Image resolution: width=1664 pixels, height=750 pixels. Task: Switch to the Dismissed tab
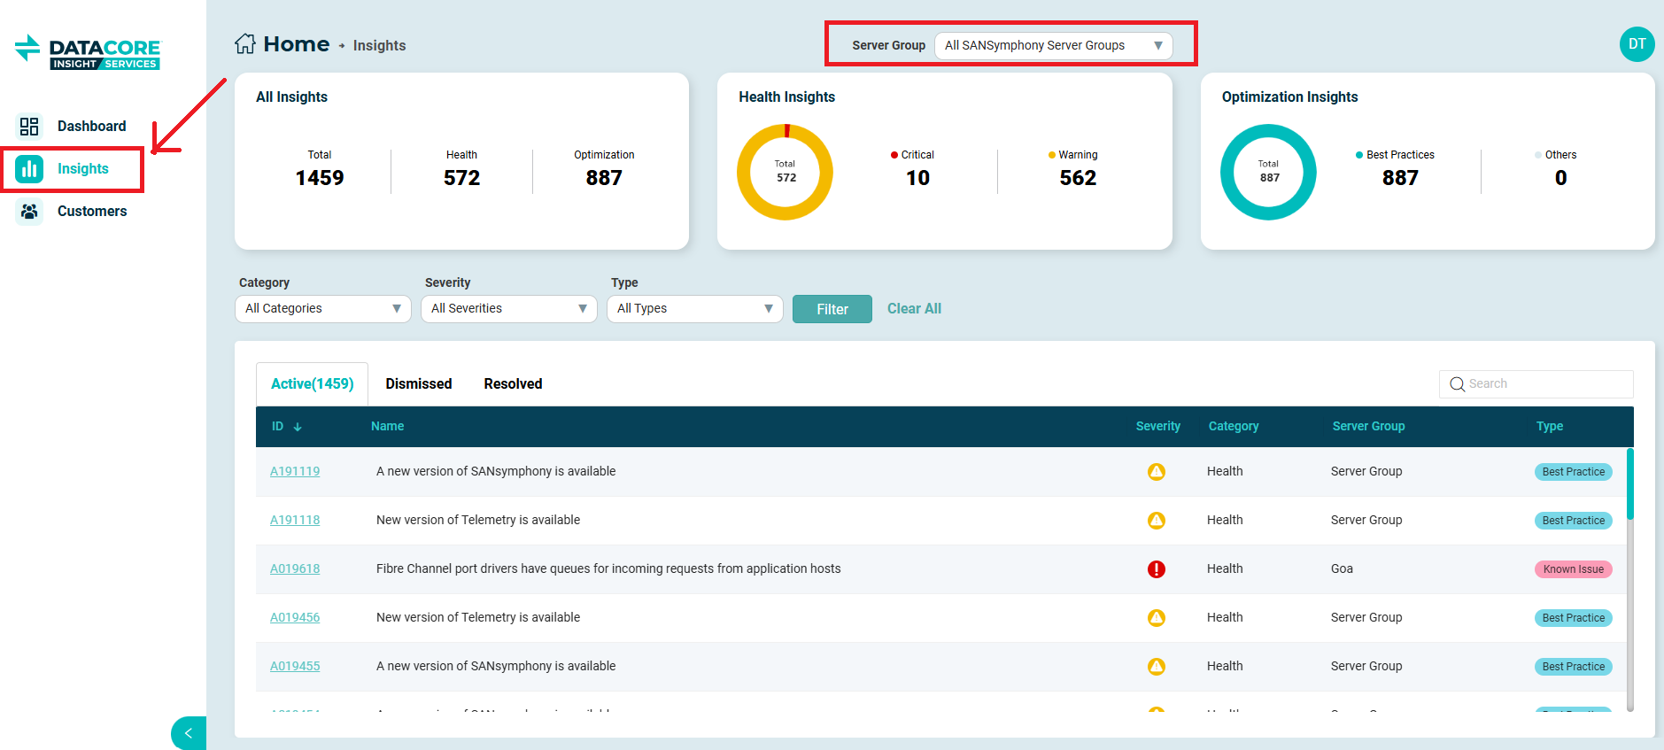pos(418,383)
